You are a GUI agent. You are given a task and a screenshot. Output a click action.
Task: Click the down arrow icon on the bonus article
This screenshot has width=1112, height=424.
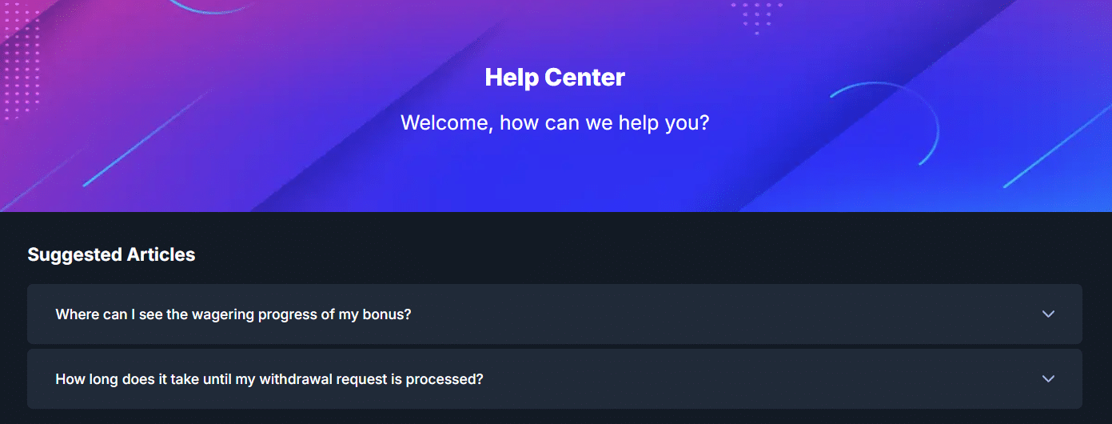click(1048, 314)
